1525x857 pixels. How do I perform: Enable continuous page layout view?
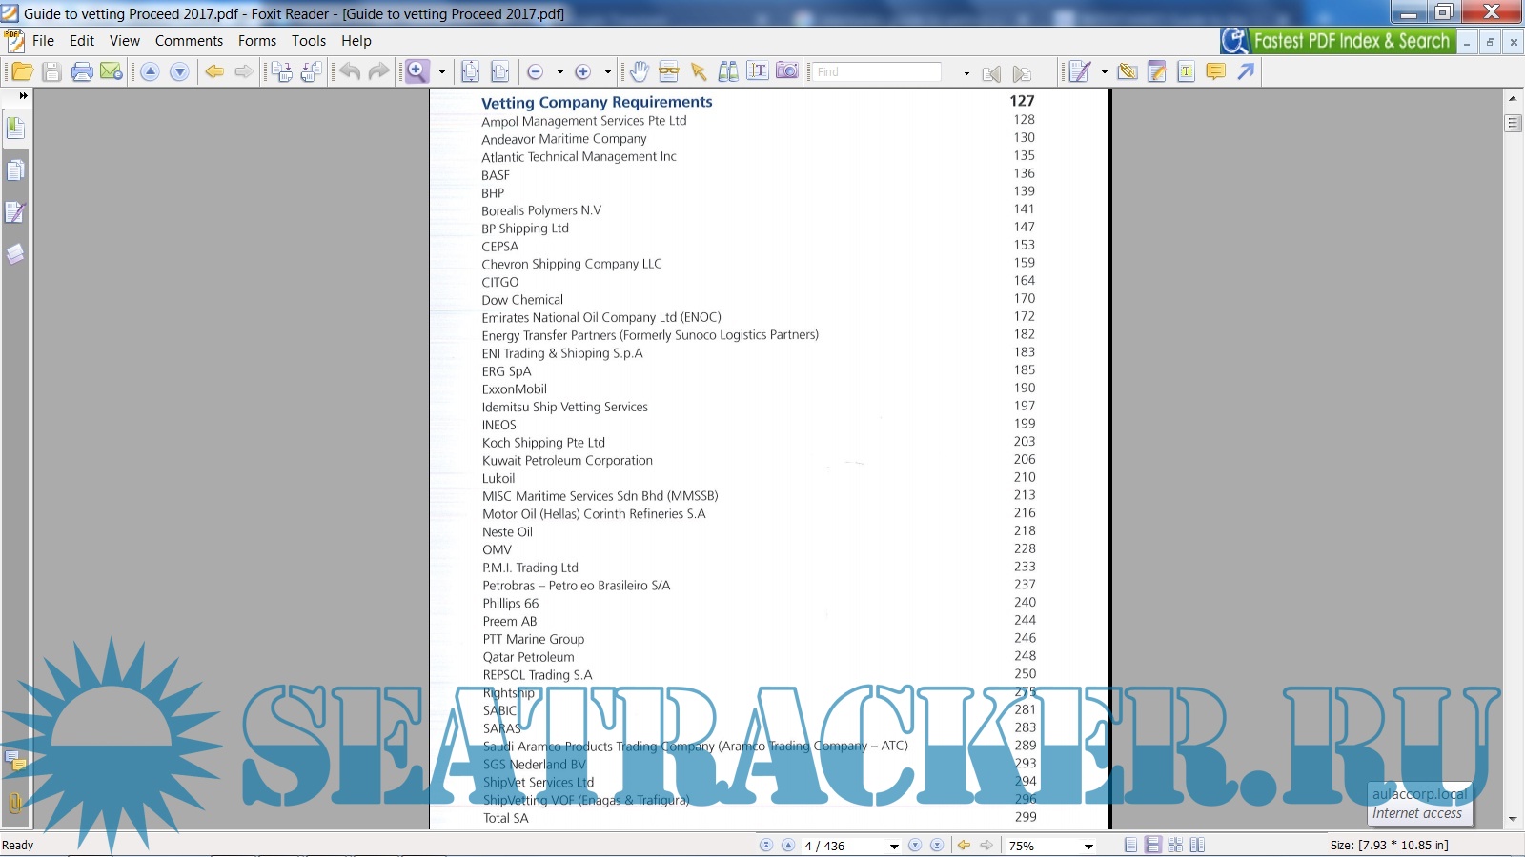(x=1153, y=846)
